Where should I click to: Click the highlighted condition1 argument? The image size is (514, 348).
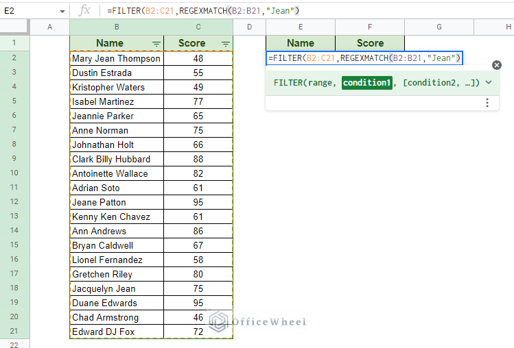[x=367, y=82]
